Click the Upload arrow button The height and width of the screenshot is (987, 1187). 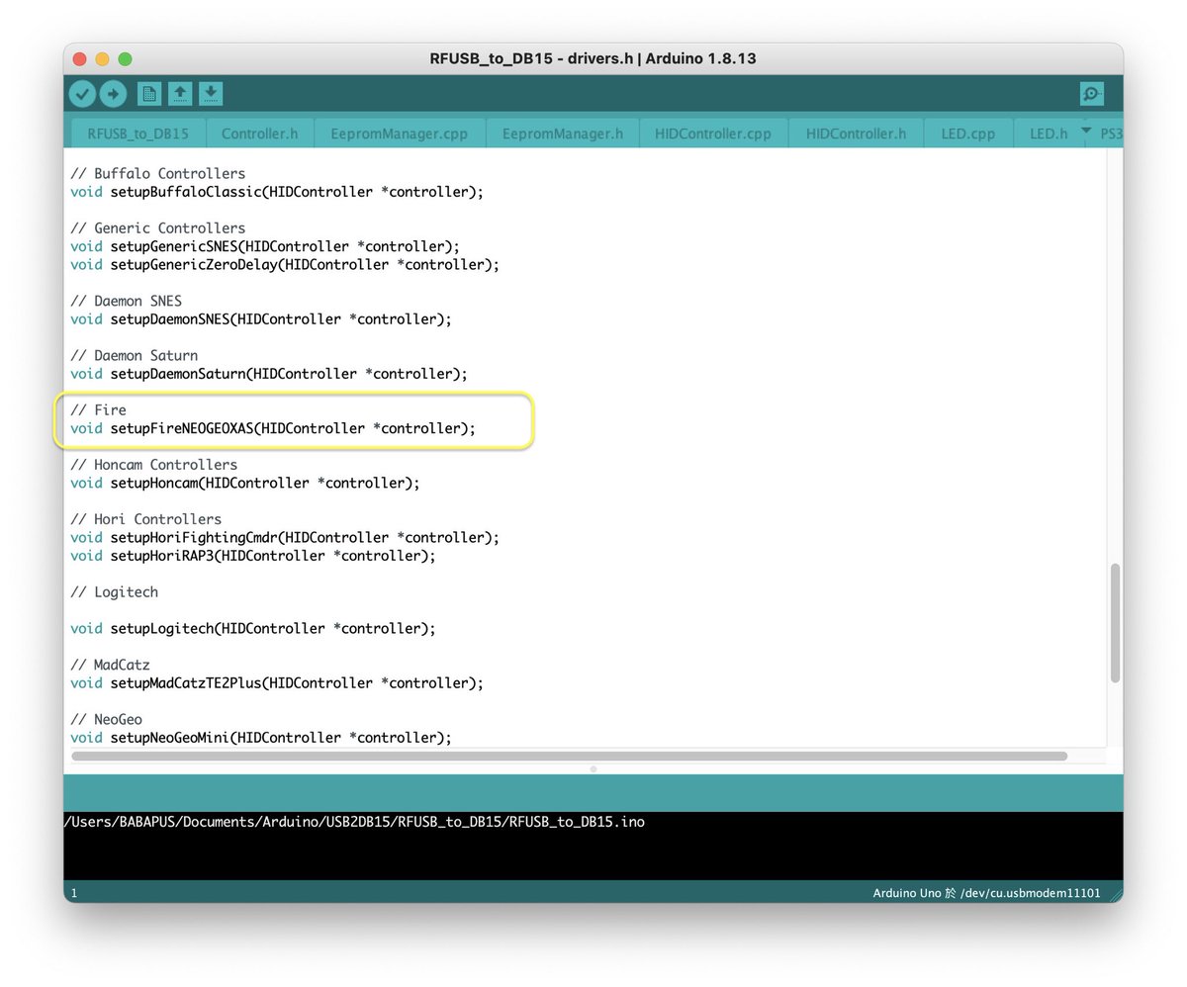(114, 94)
